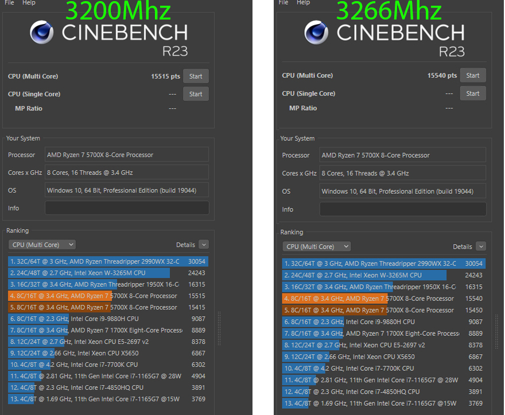Click Cores x GHz field in right window
This screenshot has height=415, width=505.
click(x=403, y=173)
